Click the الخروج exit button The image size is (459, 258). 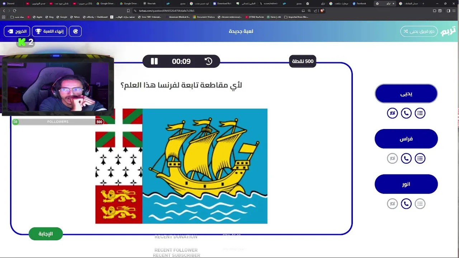pos(17,31)
